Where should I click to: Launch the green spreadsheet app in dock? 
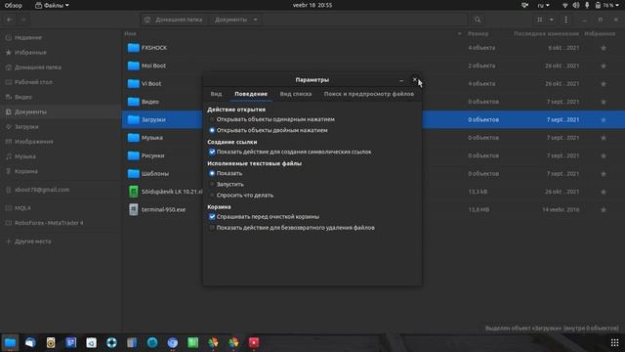[x=193, y=342]
